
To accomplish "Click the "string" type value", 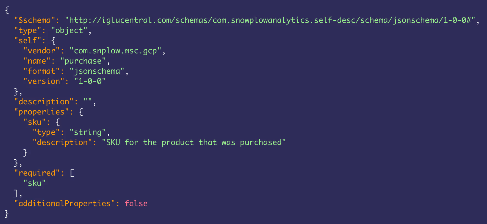I will tap(88, 132).
